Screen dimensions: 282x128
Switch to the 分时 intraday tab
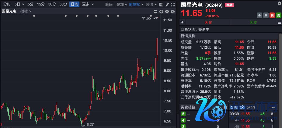(7, 4)
